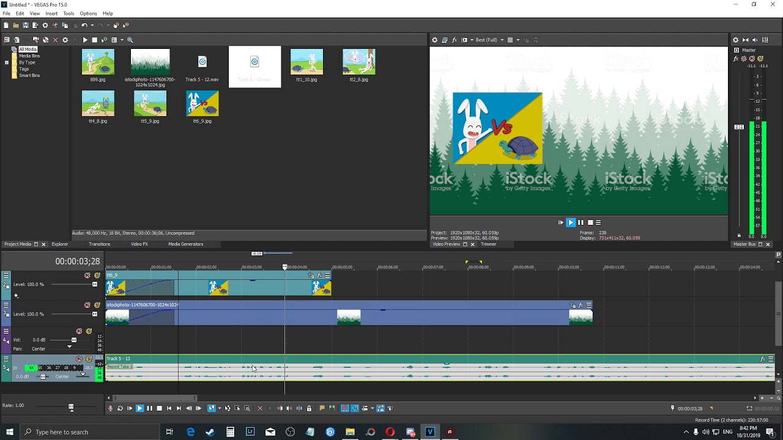This screenshot has height=440, width=783.
Task: Go to project start in transport bar
Action: [x=169, y=408]
